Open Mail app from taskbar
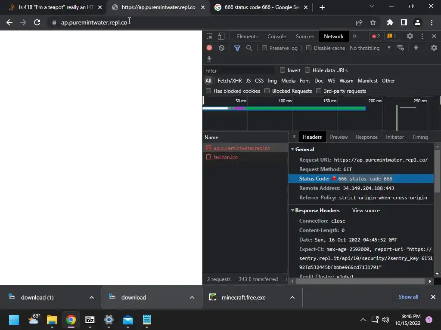Viewport: 441px width, 330px height. tap(127, 320)
